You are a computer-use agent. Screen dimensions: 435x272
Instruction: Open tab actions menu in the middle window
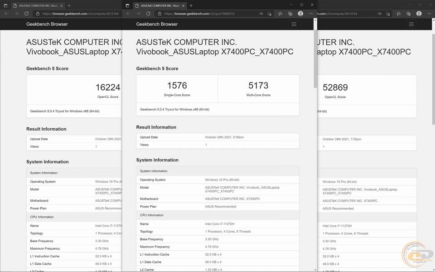pyautogui.click(x=127, y=5)
